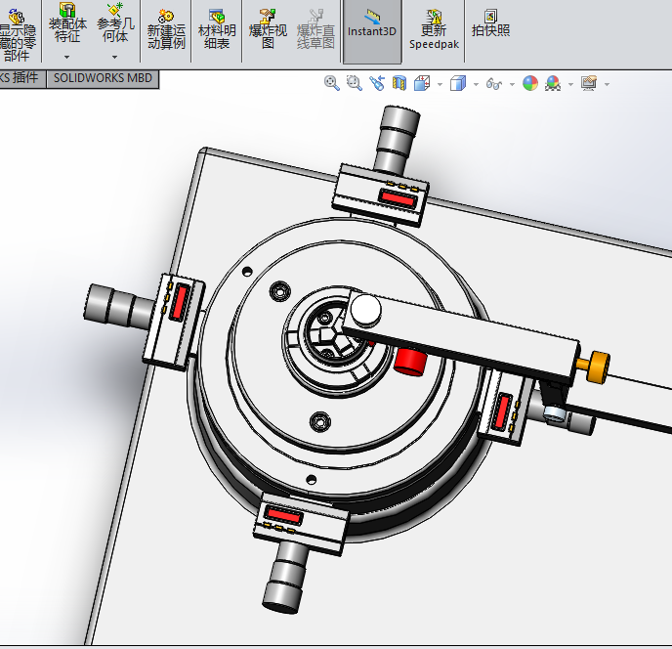The height and width of the screenshot is (649, 672).
Task: Switch to the SOLIDWORKS MBD tab
Action: pos(103,78)
